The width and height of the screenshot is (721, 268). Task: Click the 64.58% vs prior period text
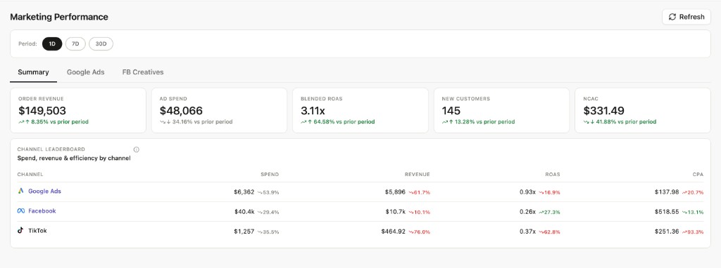[x=344, y=122]
